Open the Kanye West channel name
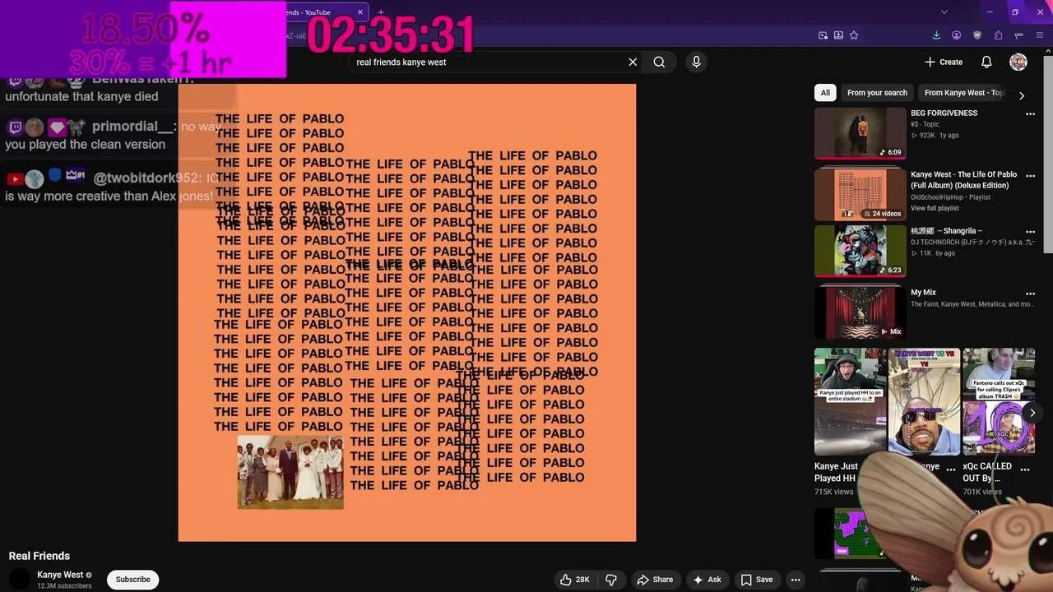Viewport: 1053px width, 592px height. [x=60, y=575]
